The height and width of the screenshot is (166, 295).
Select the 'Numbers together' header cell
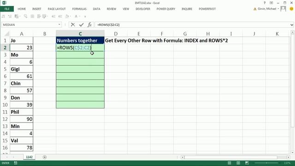click(x=80, y=41)
